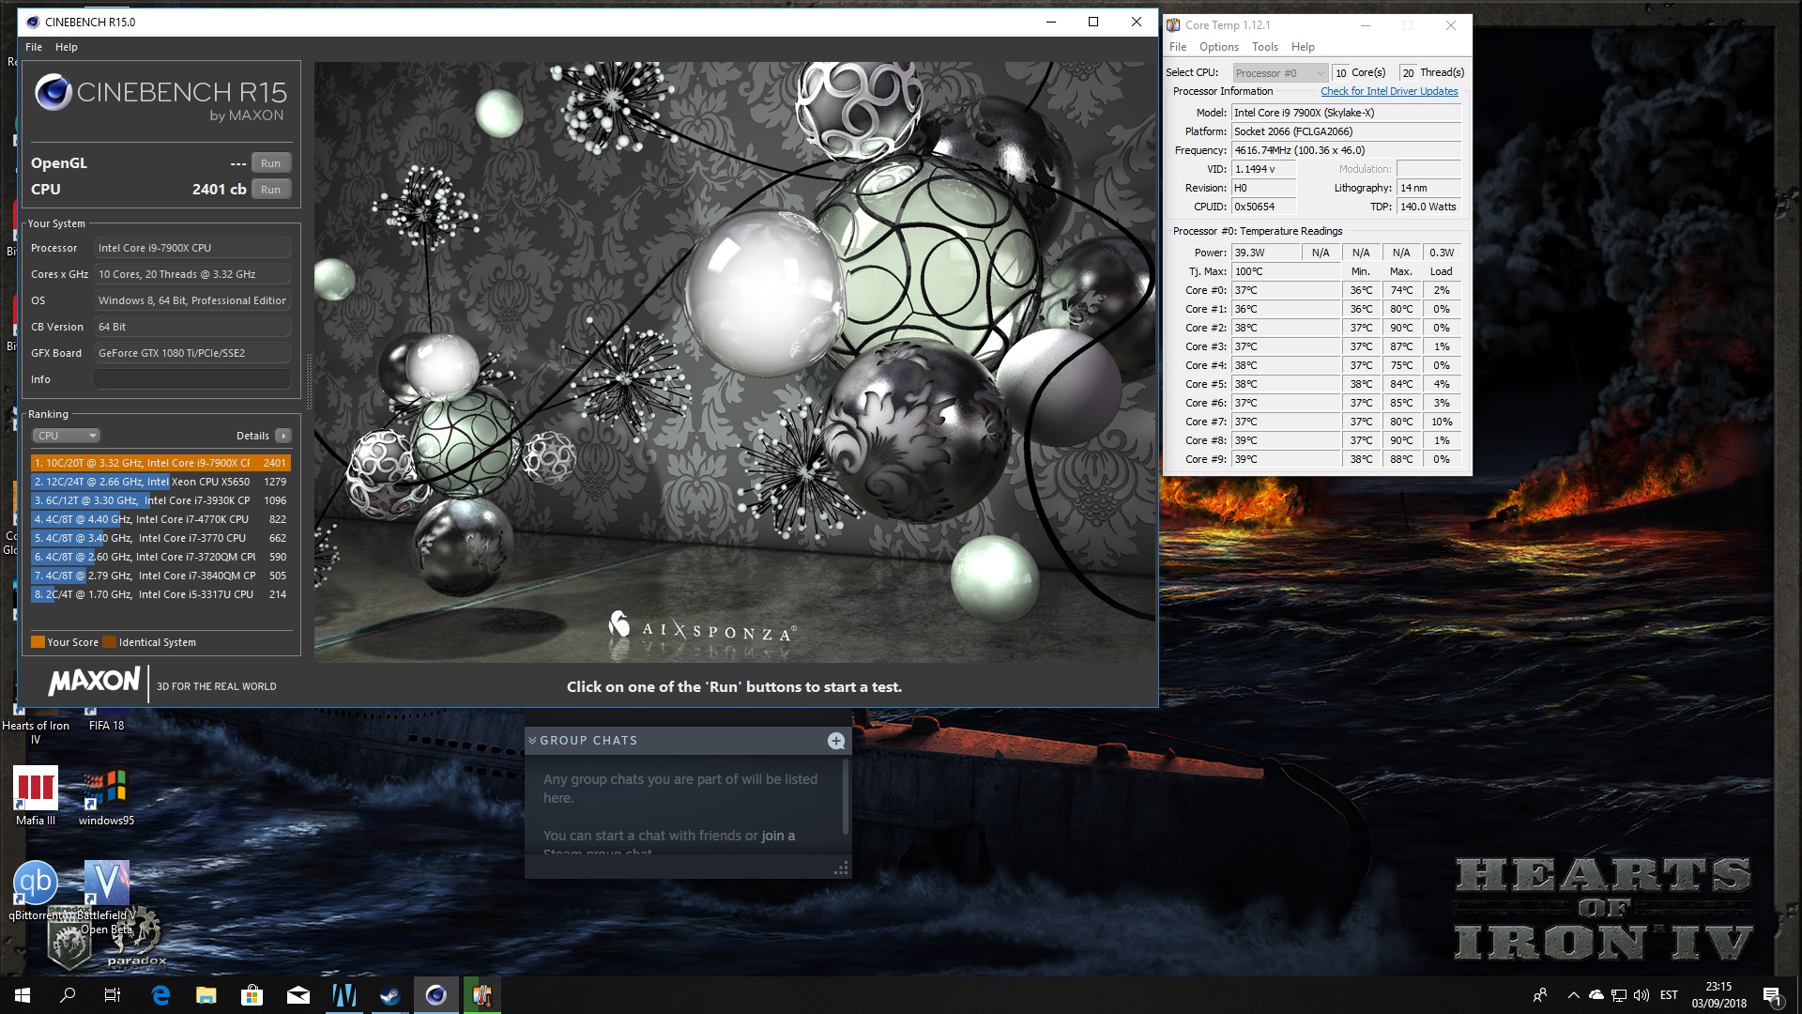This screenshot has width=1802, height=1014.
Task: Open the Select CPU Processor #0 dropdown
Action: [1280, 72]
